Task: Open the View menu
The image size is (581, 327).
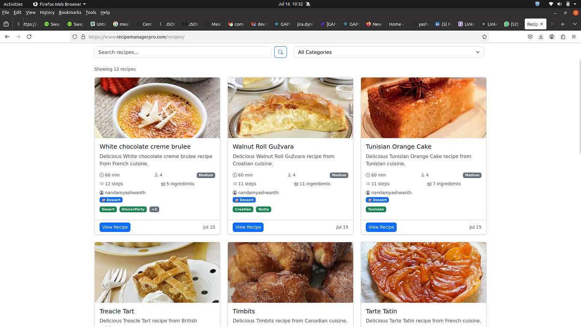Action: (x=30, y=12)
